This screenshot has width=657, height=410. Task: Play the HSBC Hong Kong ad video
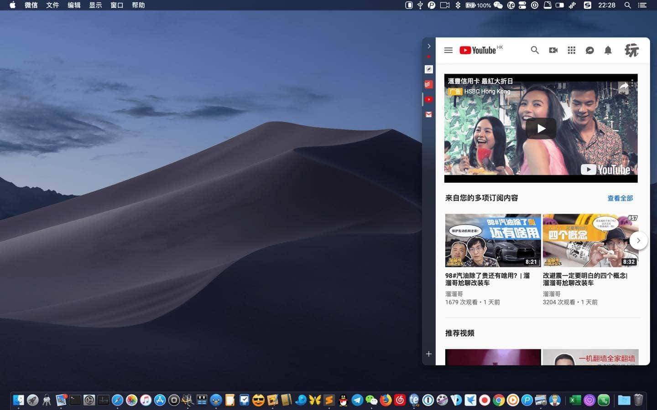click(x=541, y=128)
